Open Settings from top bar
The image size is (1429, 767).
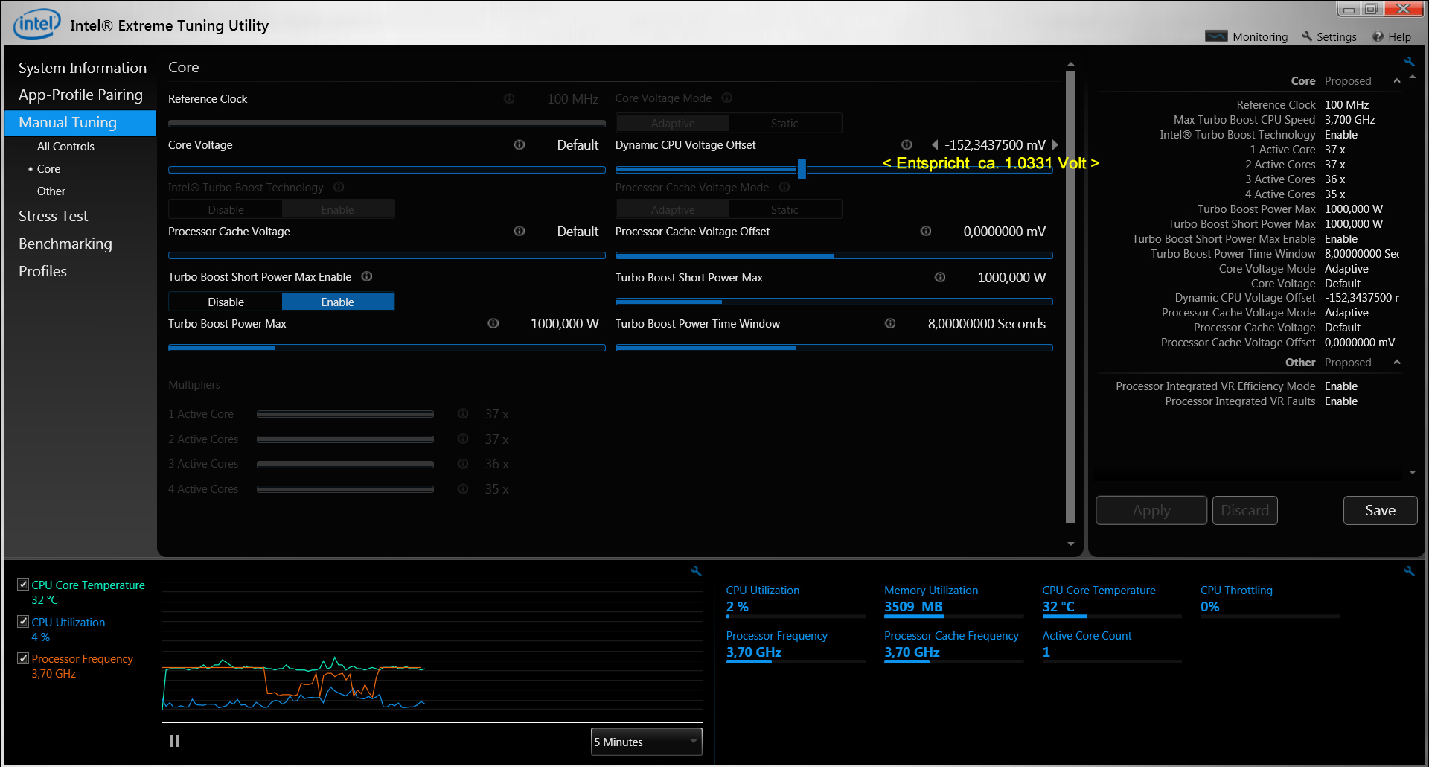click(1329, 36)
